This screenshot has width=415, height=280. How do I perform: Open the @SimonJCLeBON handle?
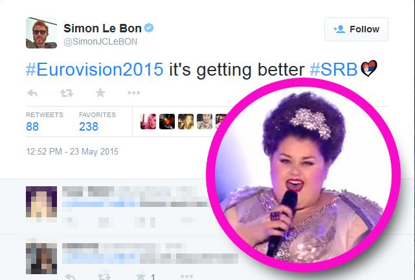[x=100, y=42]
